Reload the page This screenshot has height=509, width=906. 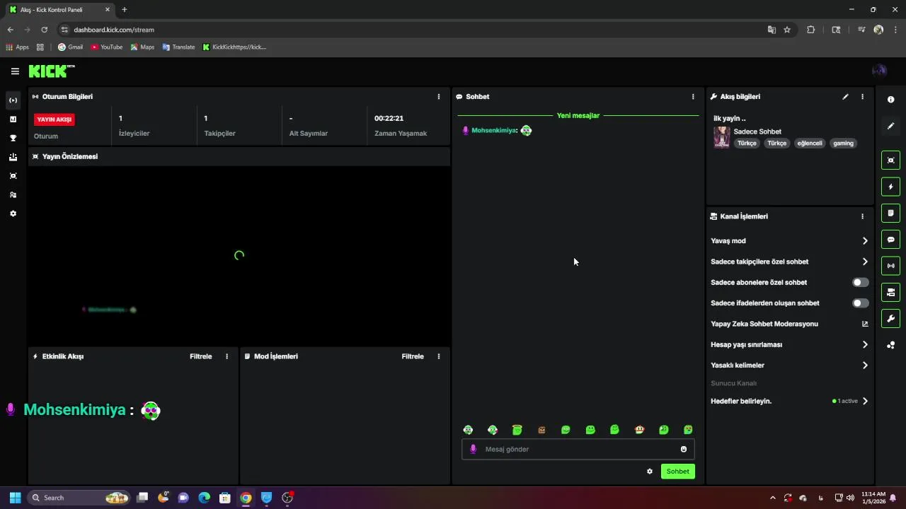[44, 30]
